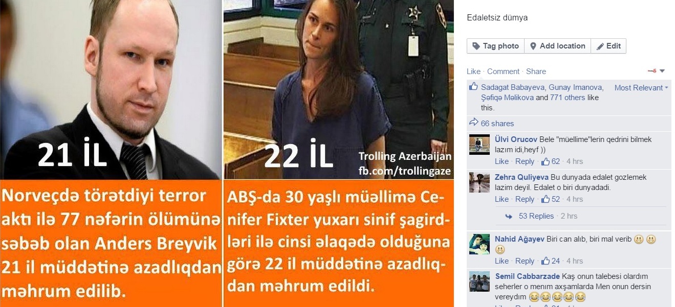Click the pencil Edit button
This screenshot has width=675, height=307.
click(x=608, y=46)
